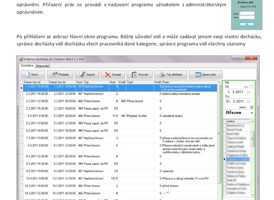Open the 'Od' date picker dropdown
Screen dimensions: 274x200
coord(249,92)
